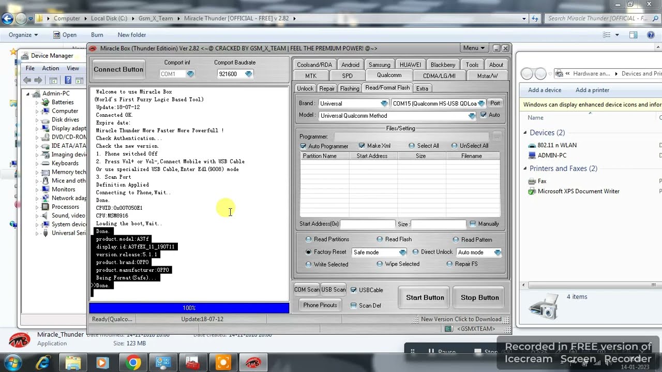Switch to the HUAWEI tab
This screenshot has width=662, height=372.
click(x=410, y=65)
